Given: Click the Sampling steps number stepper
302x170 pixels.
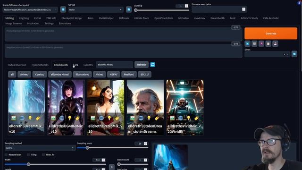Looking at the screenshot, I should coord(145,144).
